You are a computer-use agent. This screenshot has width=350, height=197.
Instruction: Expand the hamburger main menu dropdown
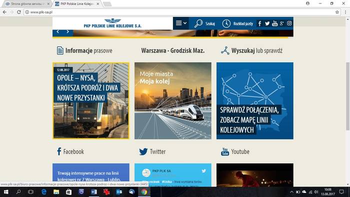coord(181,23)
